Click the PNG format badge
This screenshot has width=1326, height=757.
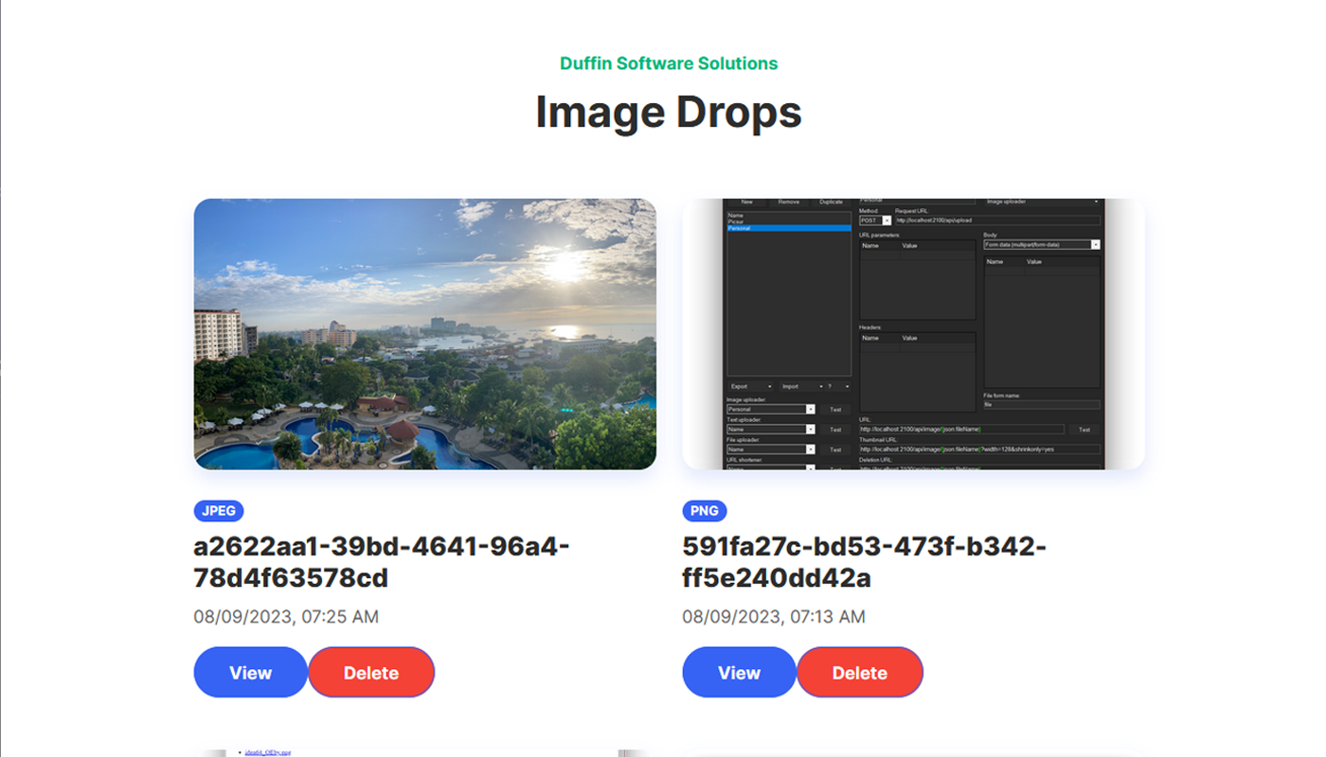coord(705,511)
